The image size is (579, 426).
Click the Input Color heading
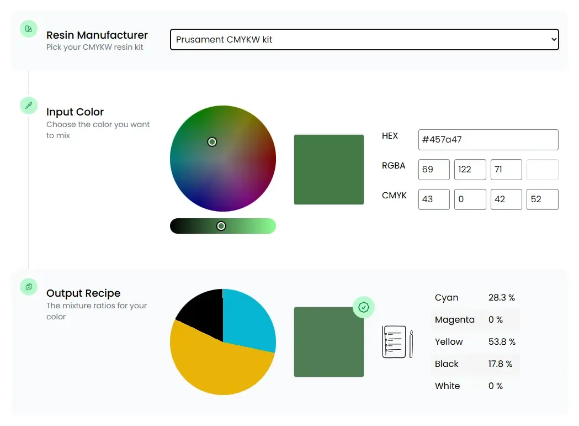75,112
